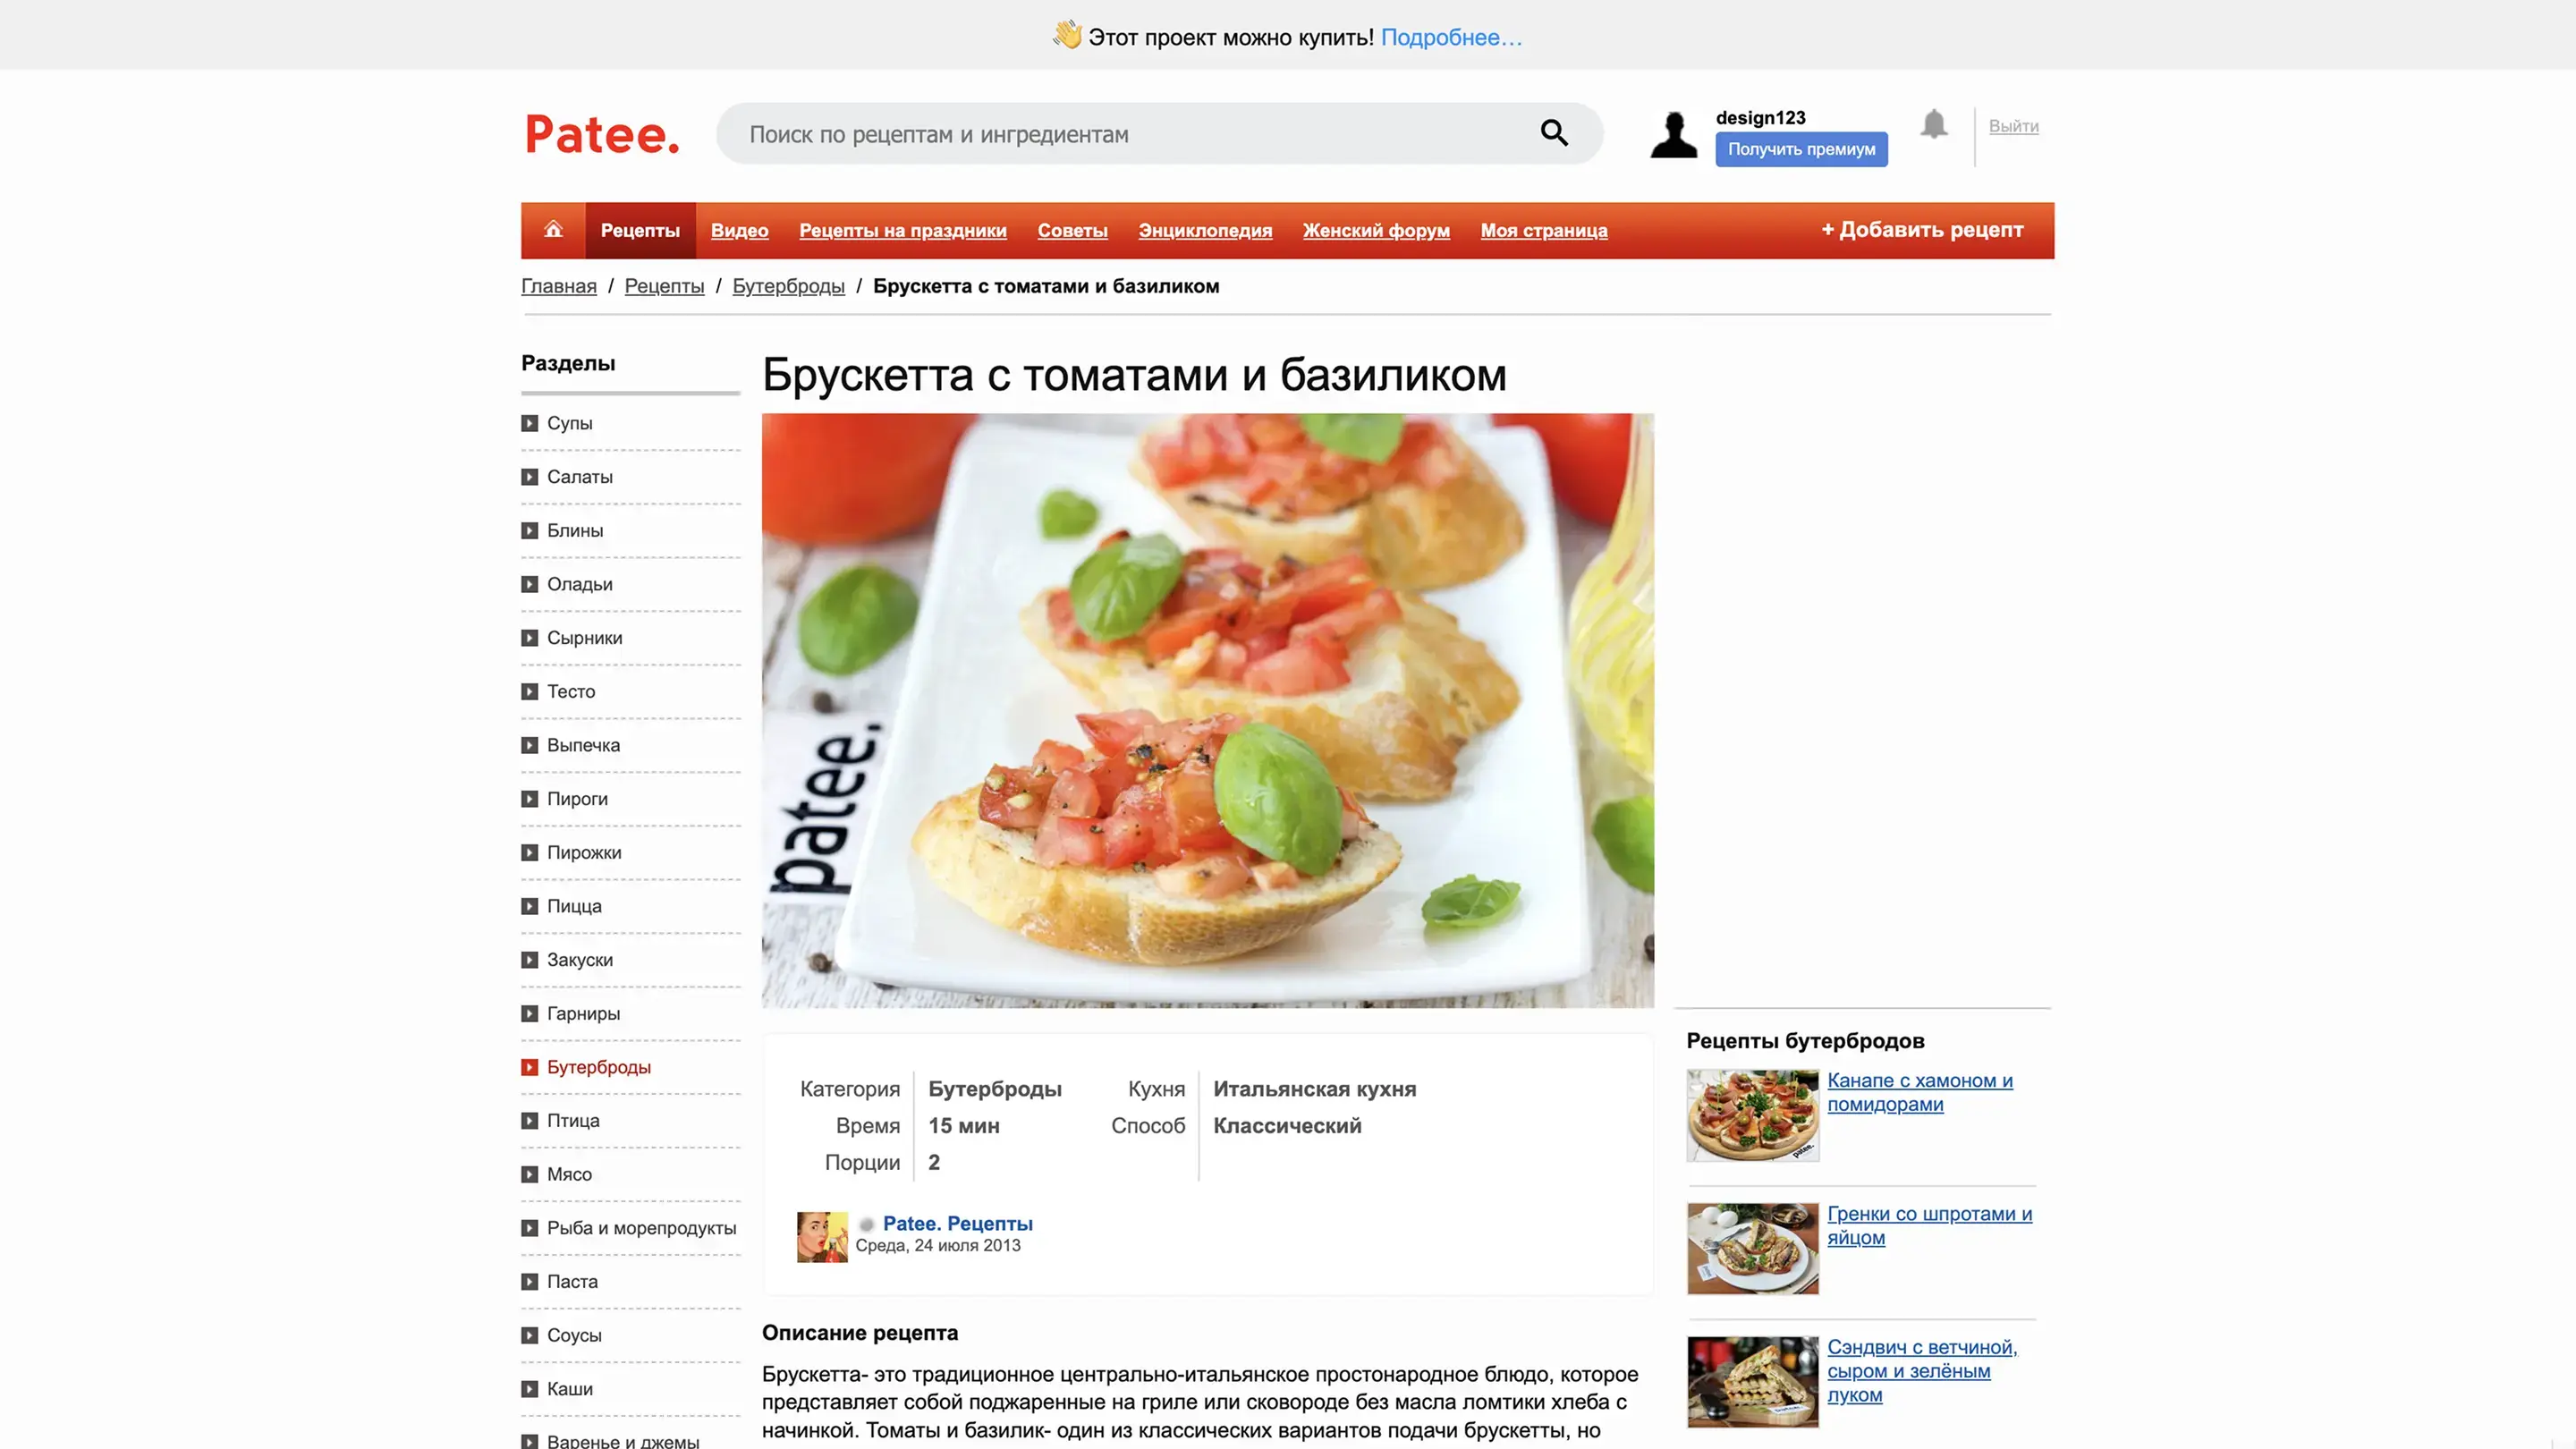Click arrow icon next to Супы

pos(530,423)
